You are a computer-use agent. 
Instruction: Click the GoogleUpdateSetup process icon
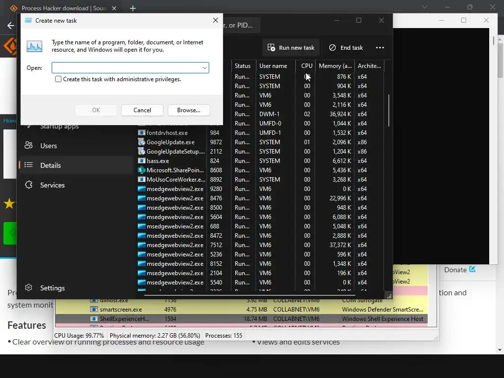click(x=141, y=152)
